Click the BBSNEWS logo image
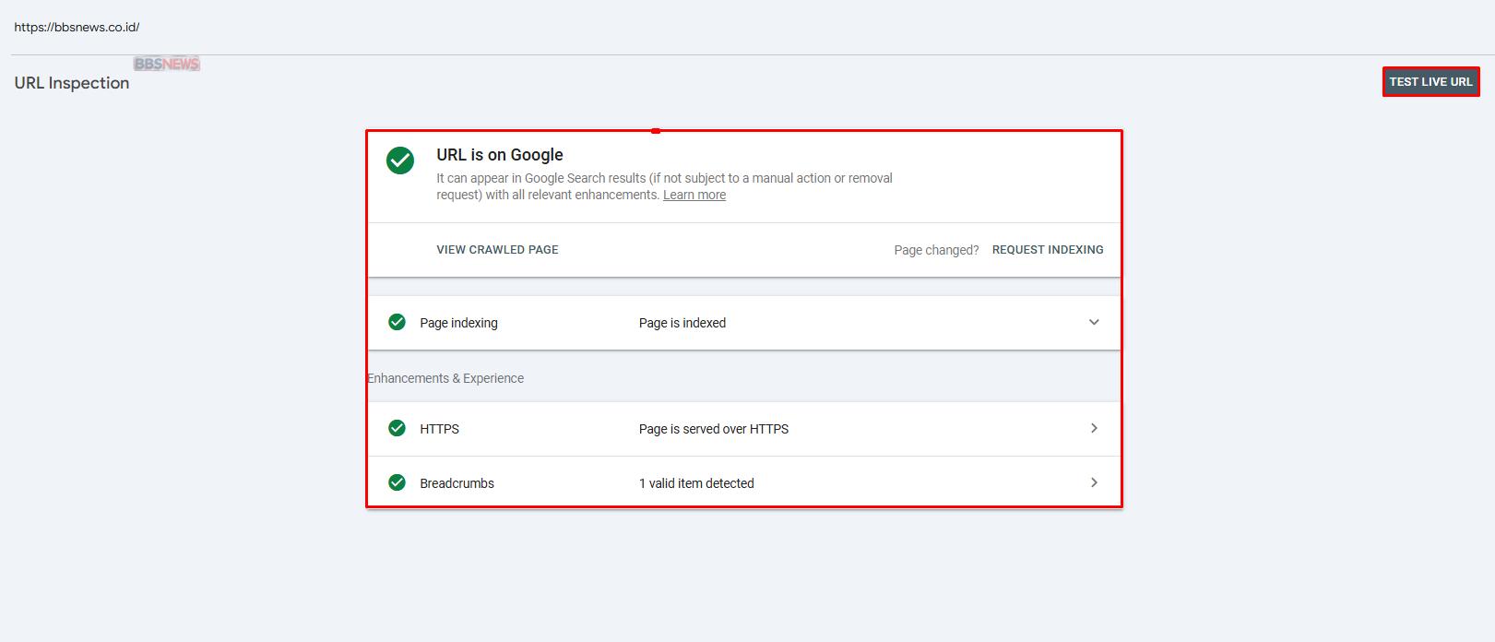Image resolution: width=1495 pixels, height=642 pixels. 167,64
